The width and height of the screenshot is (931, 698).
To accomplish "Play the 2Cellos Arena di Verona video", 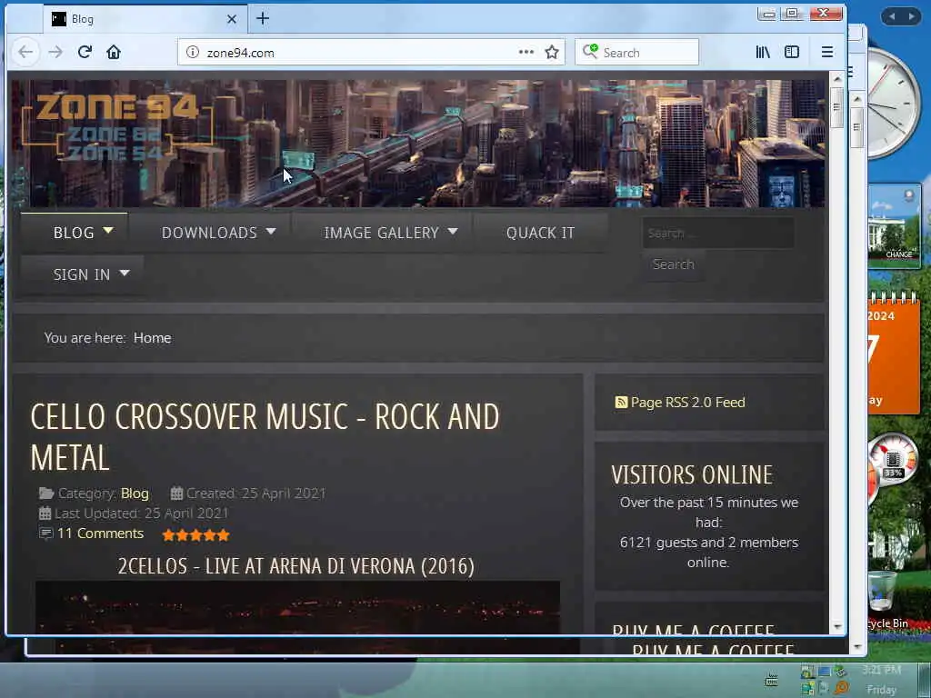I will tap(297, 608).
